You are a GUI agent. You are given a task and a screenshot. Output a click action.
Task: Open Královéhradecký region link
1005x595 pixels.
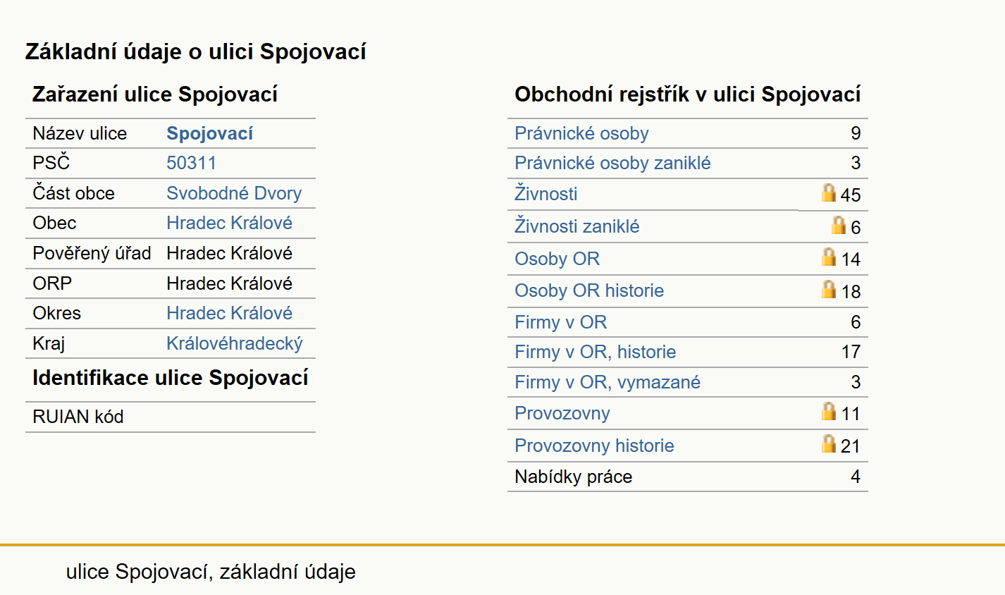pos(235,343)
